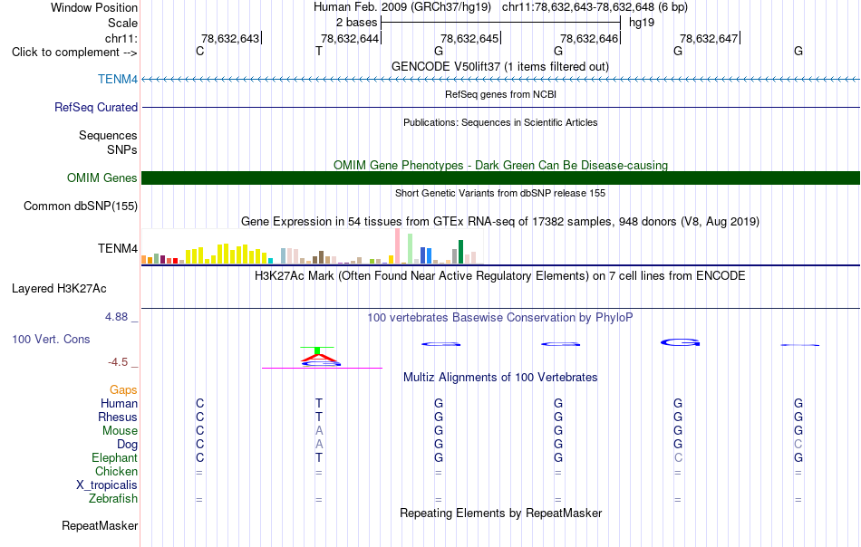The image size is (861, 547).
Task: Select the Common dbSNP(155) track label
Action: (x=81, y=206)
